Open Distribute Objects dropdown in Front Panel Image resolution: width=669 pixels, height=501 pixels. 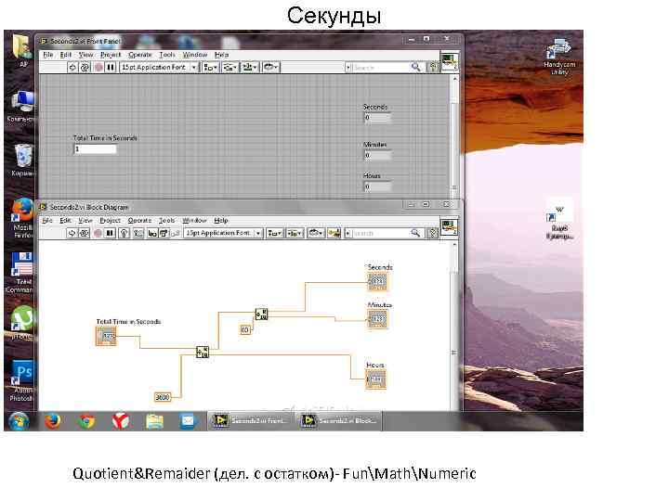[230, 68]
